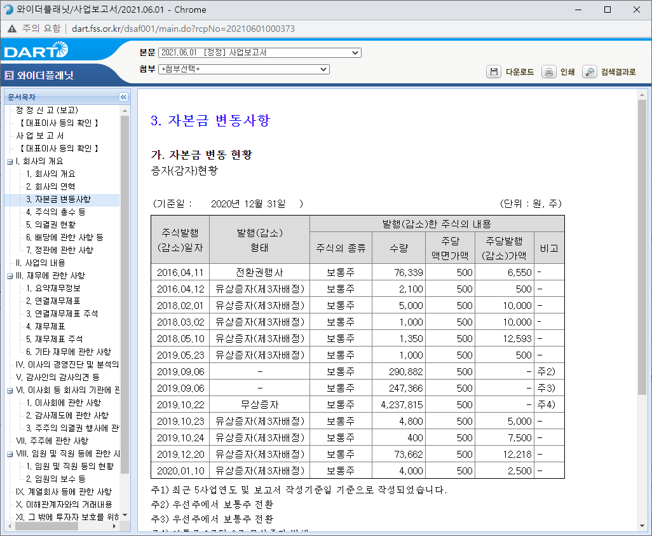The width and height of the screenshot is (652, 536).
Task: Open V. 감사인의 감사의견 등
Action: coord(58,378)
